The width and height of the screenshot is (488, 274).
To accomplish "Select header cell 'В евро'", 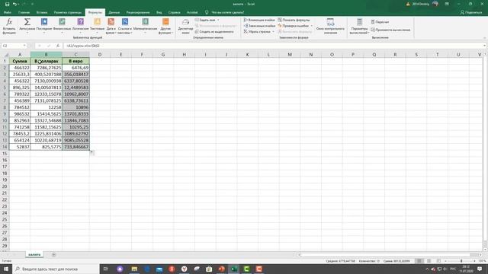I will 75,61.
